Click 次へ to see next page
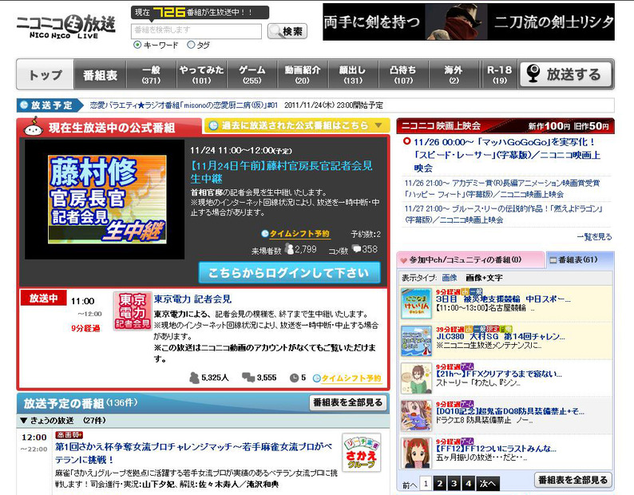 point(488,483)
